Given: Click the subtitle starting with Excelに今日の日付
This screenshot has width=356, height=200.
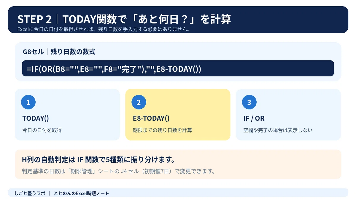Looking at the screenshot, I should click(x=104, y=30).
